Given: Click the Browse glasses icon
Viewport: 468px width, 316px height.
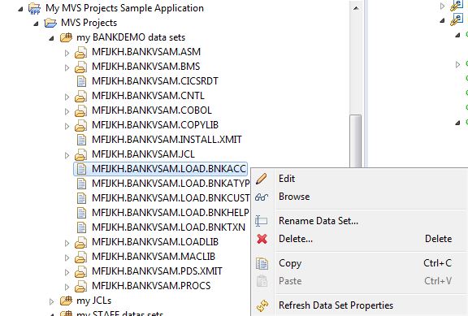Looking at the screenshot, I should [x=262, y=197].
